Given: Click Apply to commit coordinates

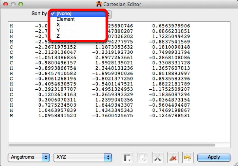Looking at the screenshot, I should pyautogui.click(x=214, y=157).
